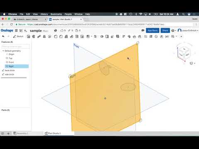Viewport: 199px width, 149px height.
Task: Click the copies counter icon
Action: pyautogui.click(x=78, y=31)
